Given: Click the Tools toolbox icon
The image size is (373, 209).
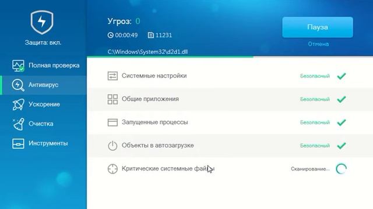Looking at the screenshot, I should (x=18, y=143).
